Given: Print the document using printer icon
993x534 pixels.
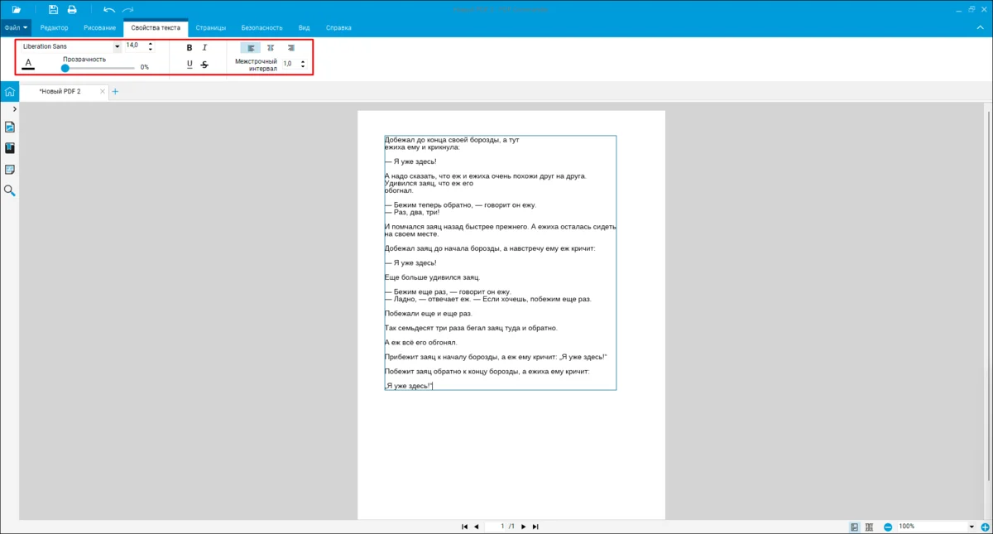Looking at the screenshot, I should [72, 9].
